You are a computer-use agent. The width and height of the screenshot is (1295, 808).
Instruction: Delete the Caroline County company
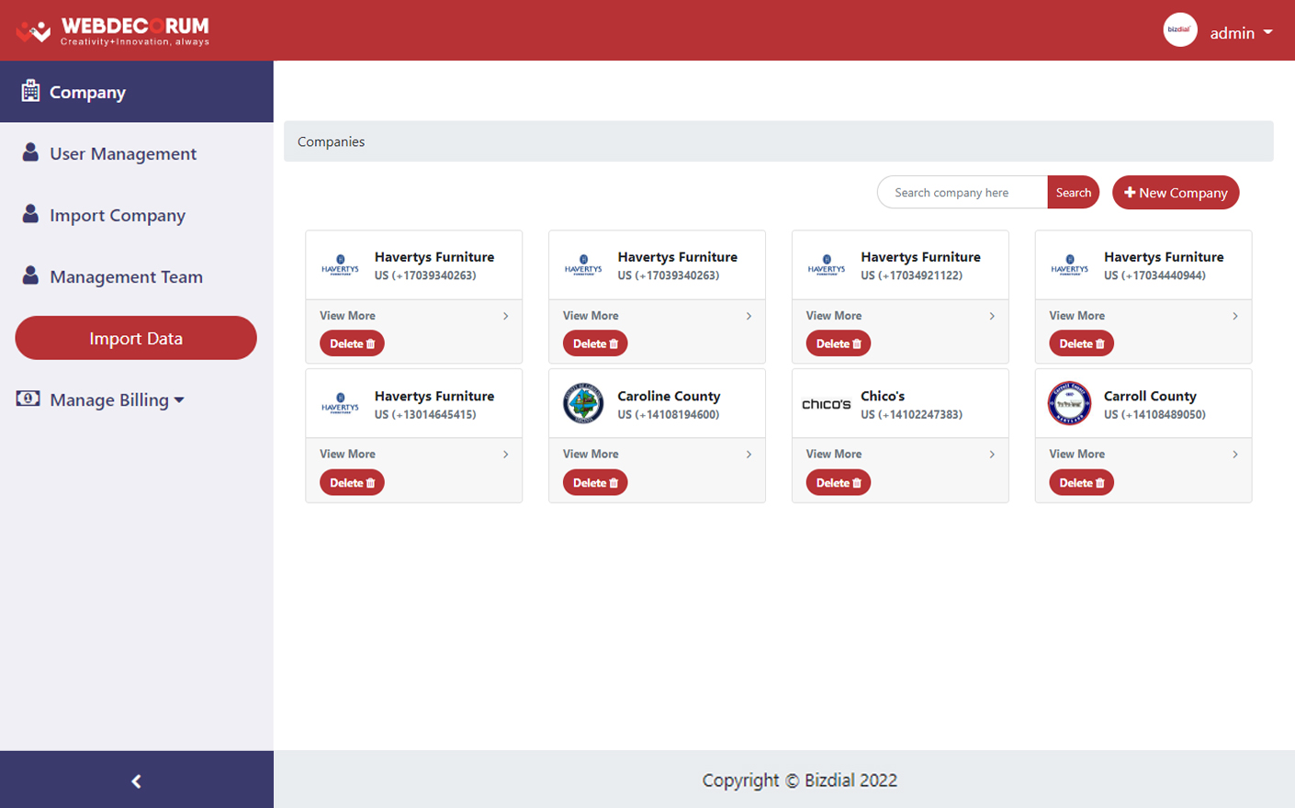[595, 482]
